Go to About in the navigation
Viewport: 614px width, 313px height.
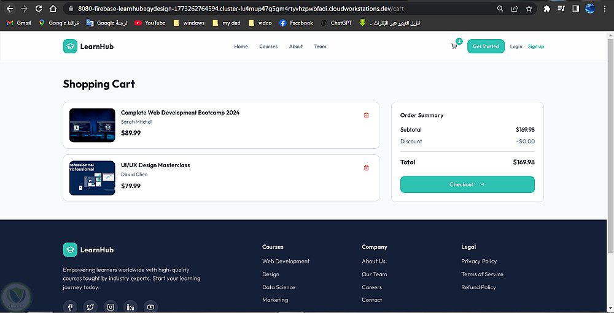point(296,47)
